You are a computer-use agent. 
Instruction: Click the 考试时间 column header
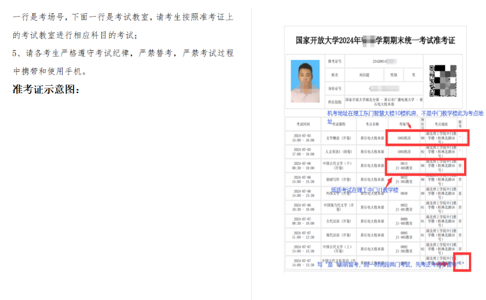point(301,124)
